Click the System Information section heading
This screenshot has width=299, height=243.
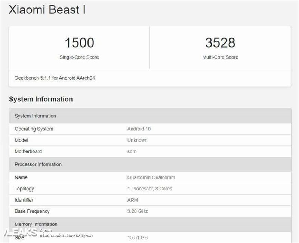40,99
